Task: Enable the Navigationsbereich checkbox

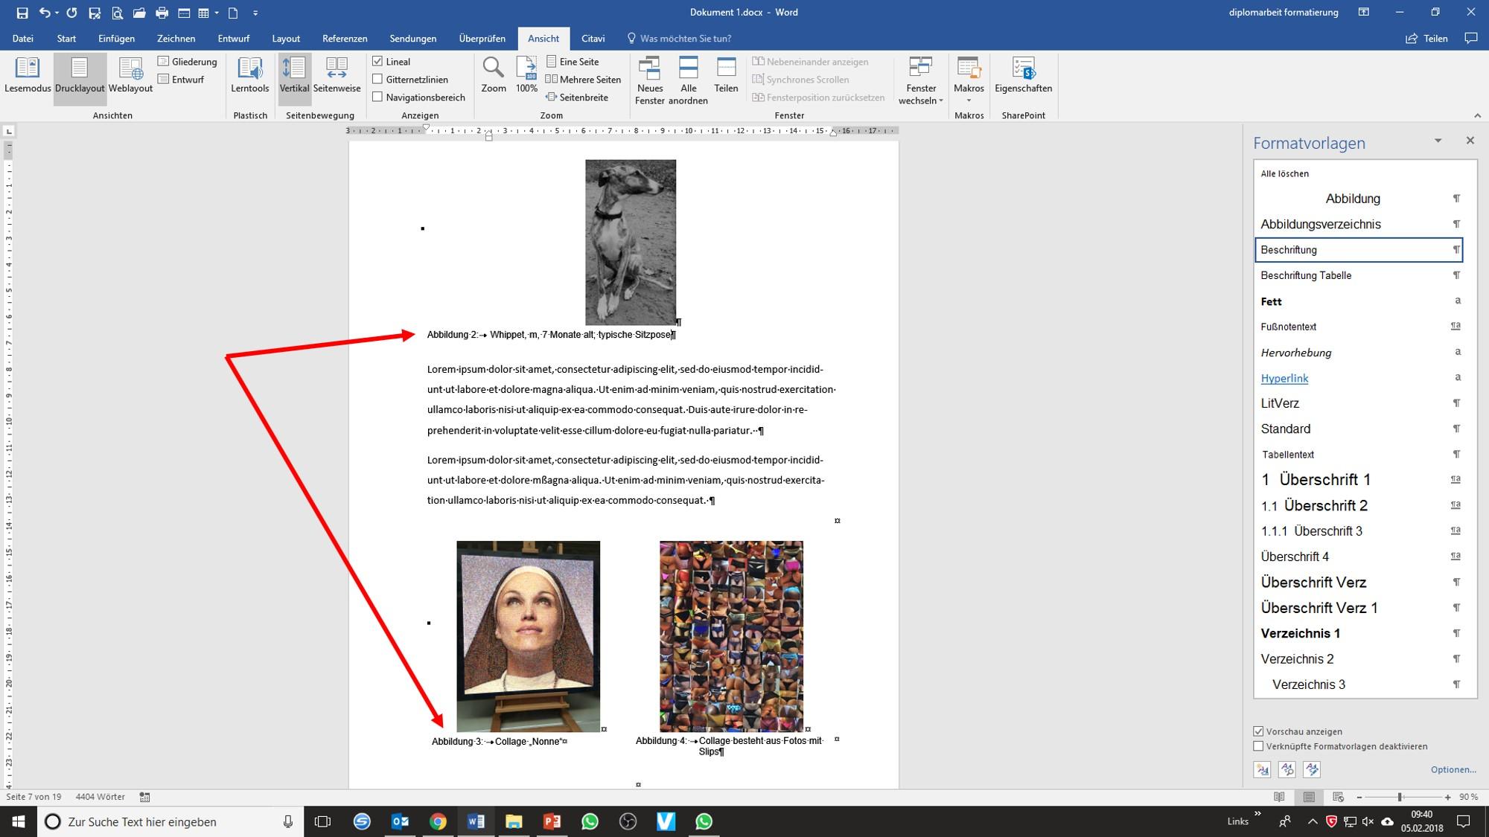Action: [377, 97]
